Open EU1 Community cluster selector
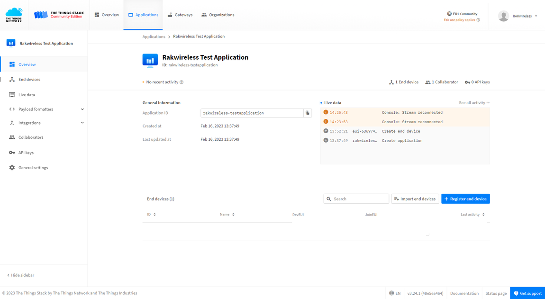 tap(462, 14)
